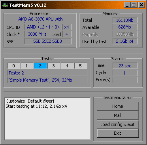
Task: Click the Cycle value '1'
Action: (x=125, y=73)
